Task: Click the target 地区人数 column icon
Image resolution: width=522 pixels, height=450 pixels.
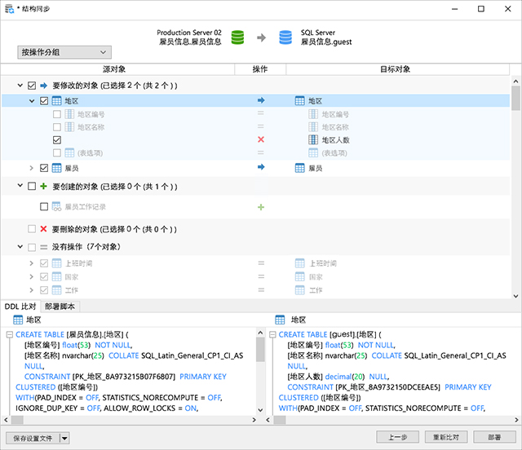Action: (x=313, y=139)
